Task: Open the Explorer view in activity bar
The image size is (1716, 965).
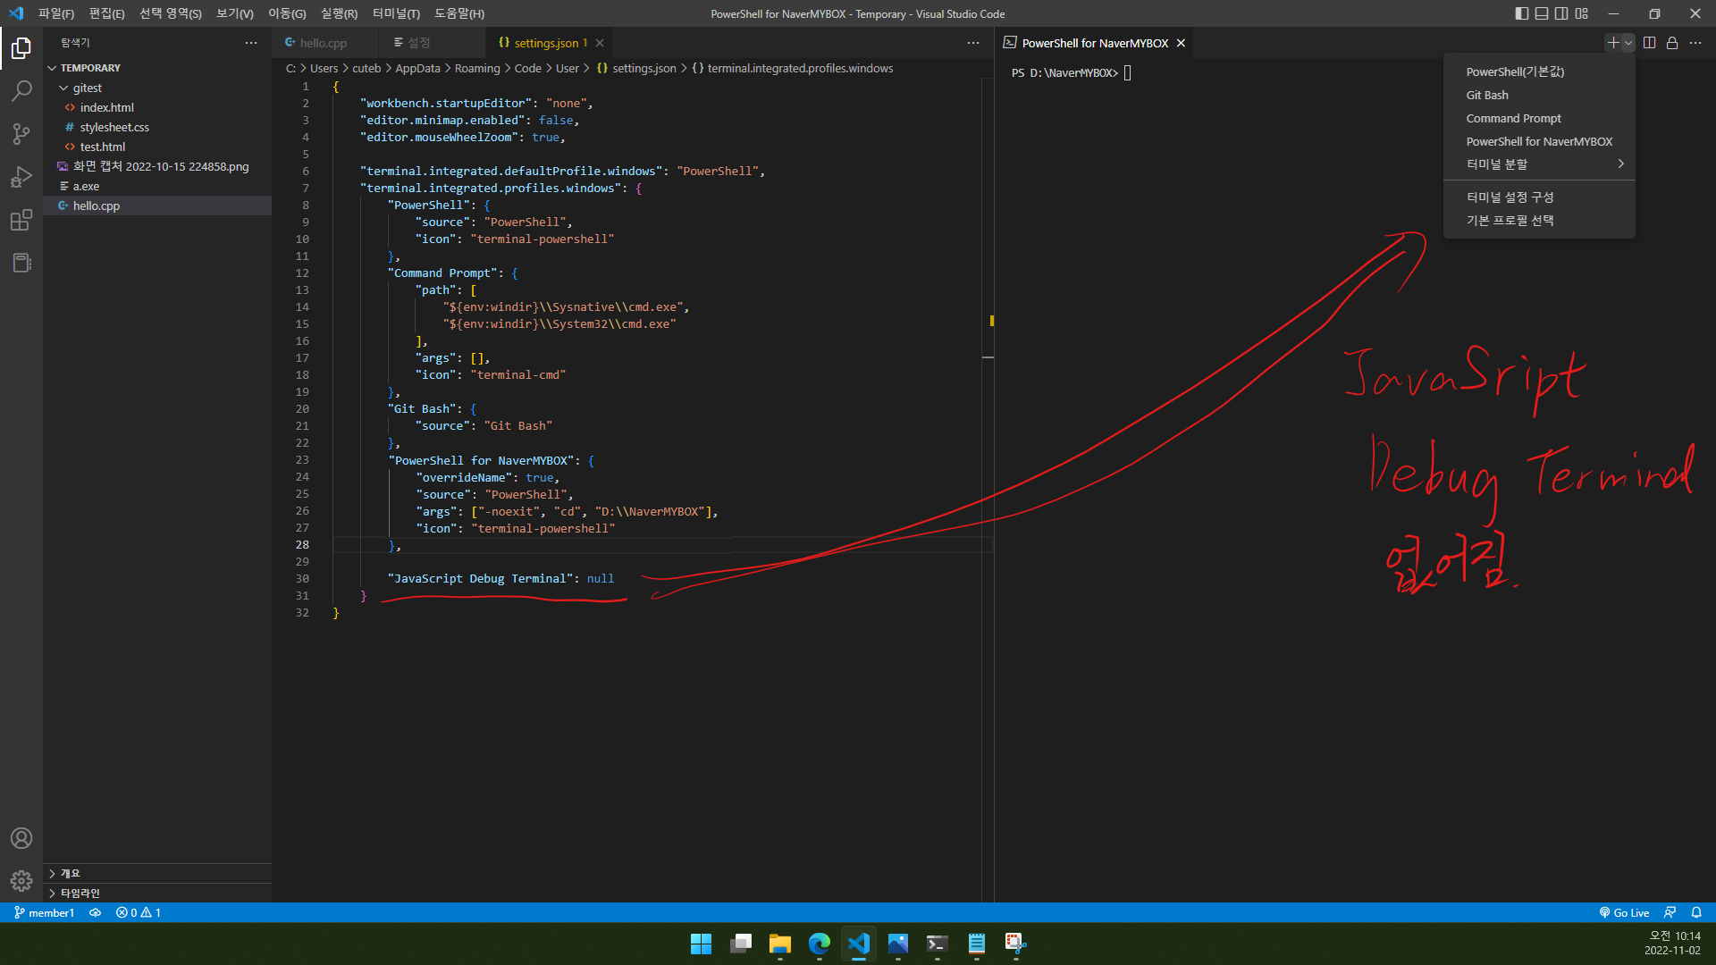Action: tap(21, 47)
